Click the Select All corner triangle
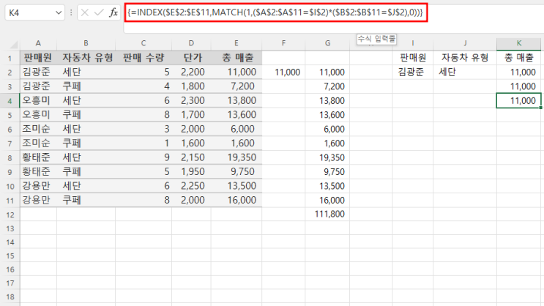 pyautogui.click(x=13, y=44)
